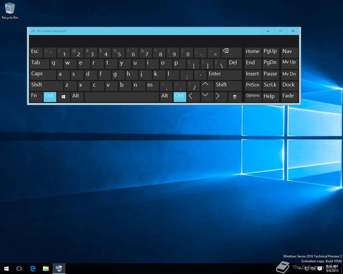Tap the backslash key
Viewport: 343px width, 274px height.
point(221,64)
